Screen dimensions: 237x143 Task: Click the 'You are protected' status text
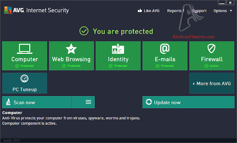click(123, 31)
